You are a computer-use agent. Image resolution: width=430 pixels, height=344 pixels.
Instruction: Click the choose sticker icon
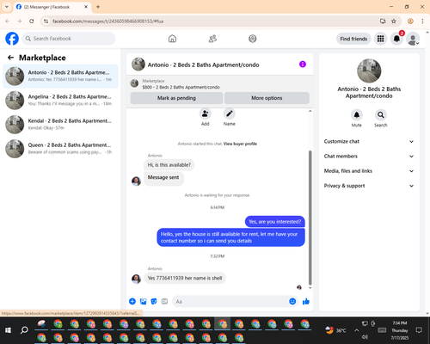pos(154,301)
